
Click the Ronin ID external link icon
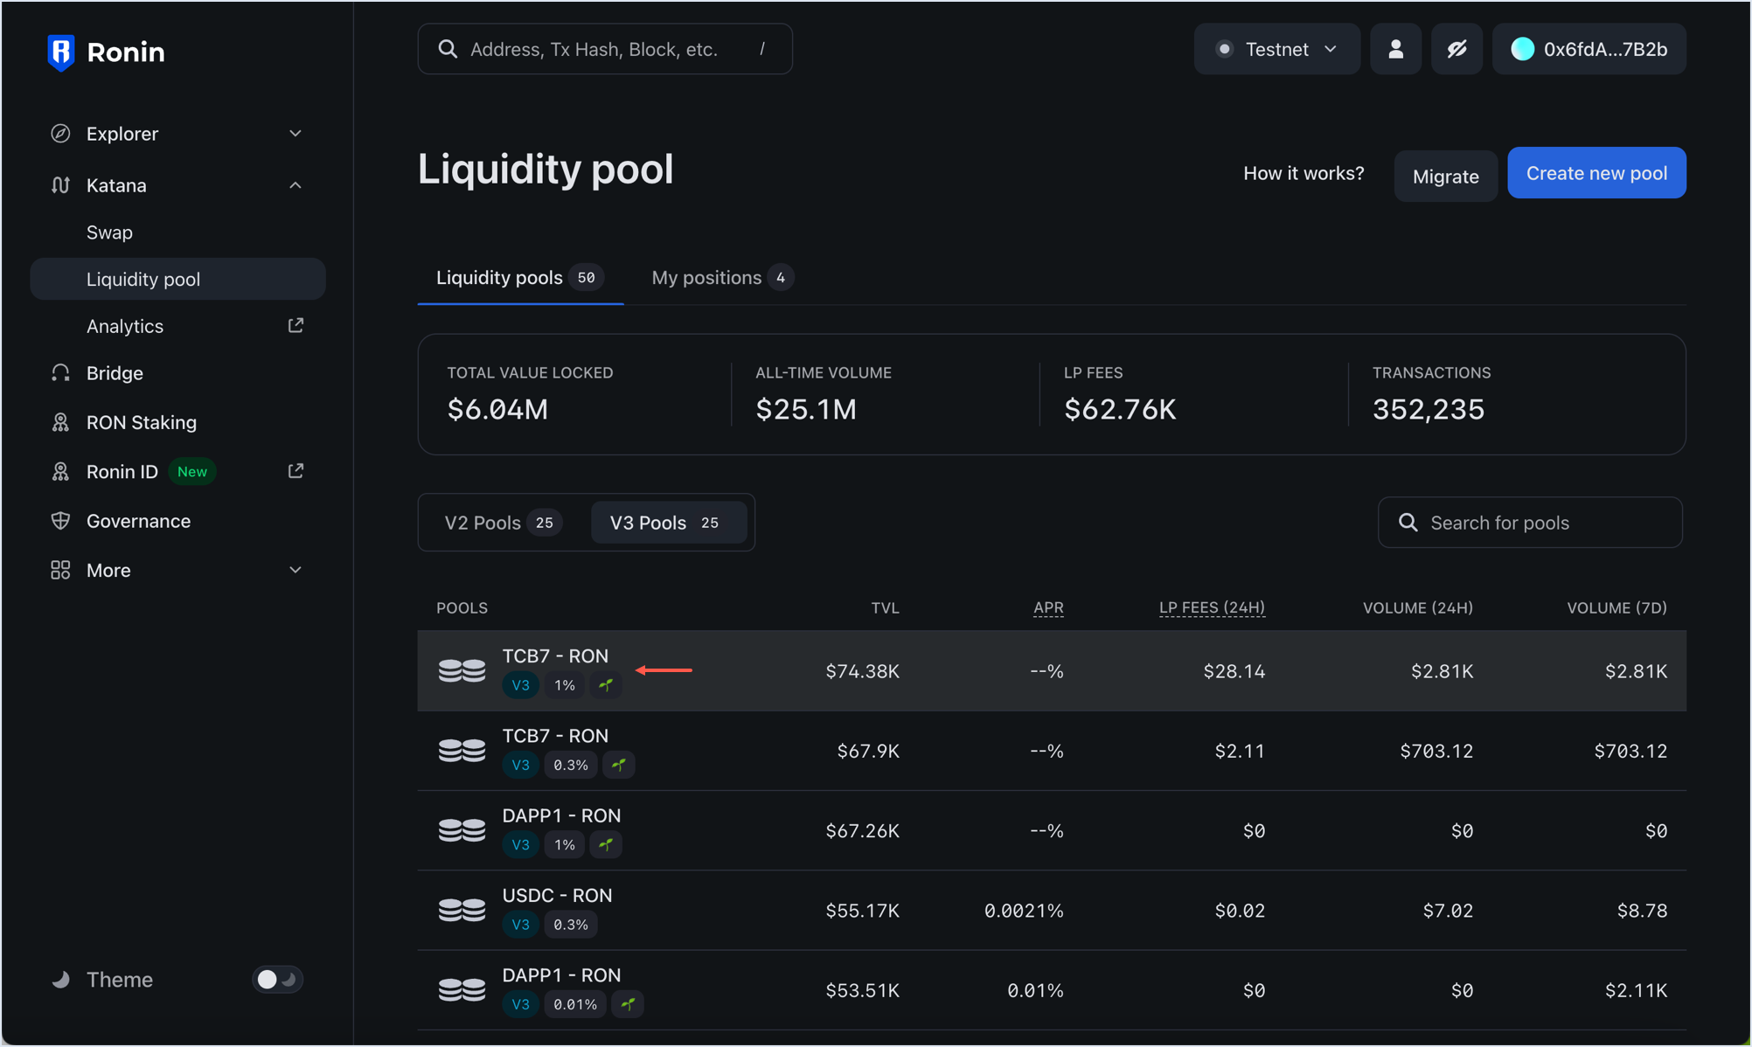click(x=295, y=471)
